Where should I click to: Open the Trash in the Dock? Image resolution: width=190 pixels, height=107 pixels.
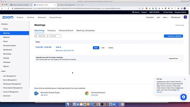[123, 104]
